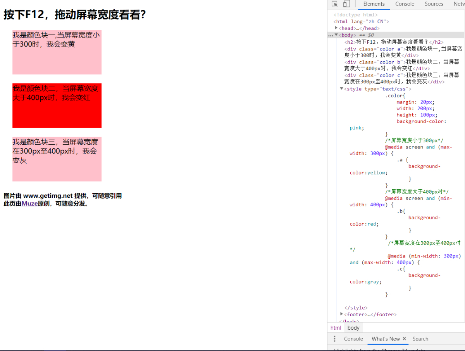The image size is (465, 351).
Task: Click html in the breadcrumb bar
Action: tap(336, 328)
